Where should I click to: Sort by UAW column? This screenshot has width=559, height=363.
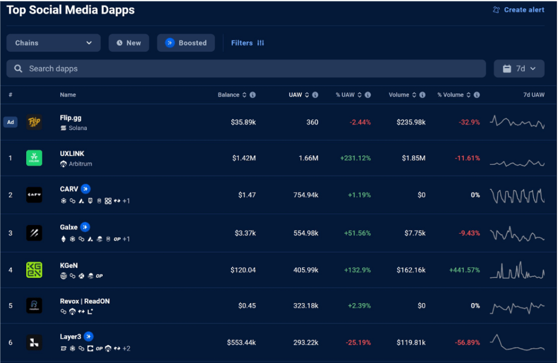(298, 95)
